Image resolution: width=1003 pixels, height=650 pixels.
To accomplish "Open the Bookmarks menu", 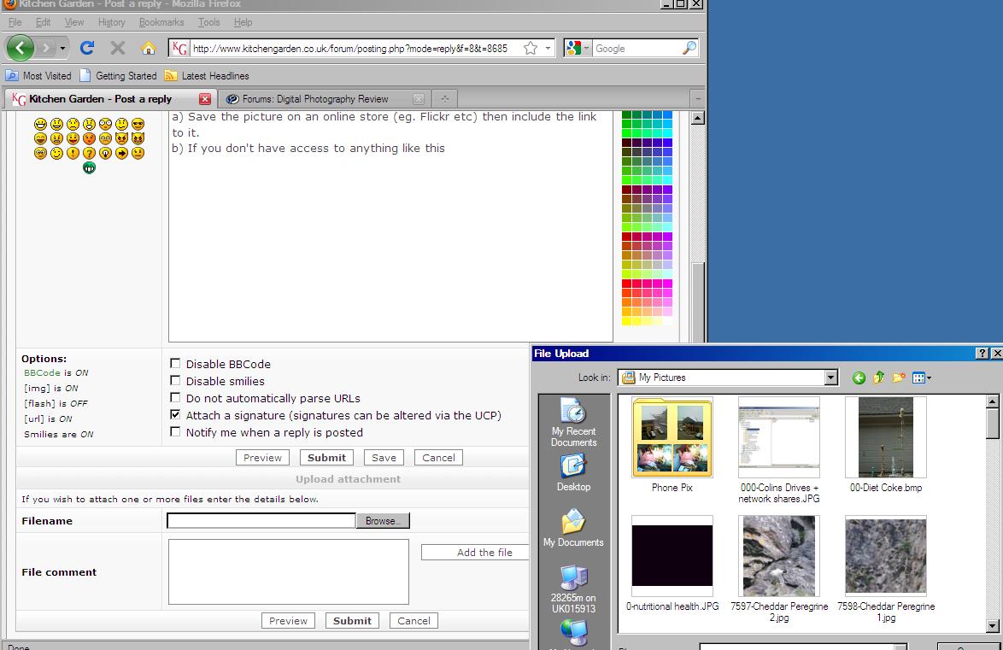I will coord(161,22).
